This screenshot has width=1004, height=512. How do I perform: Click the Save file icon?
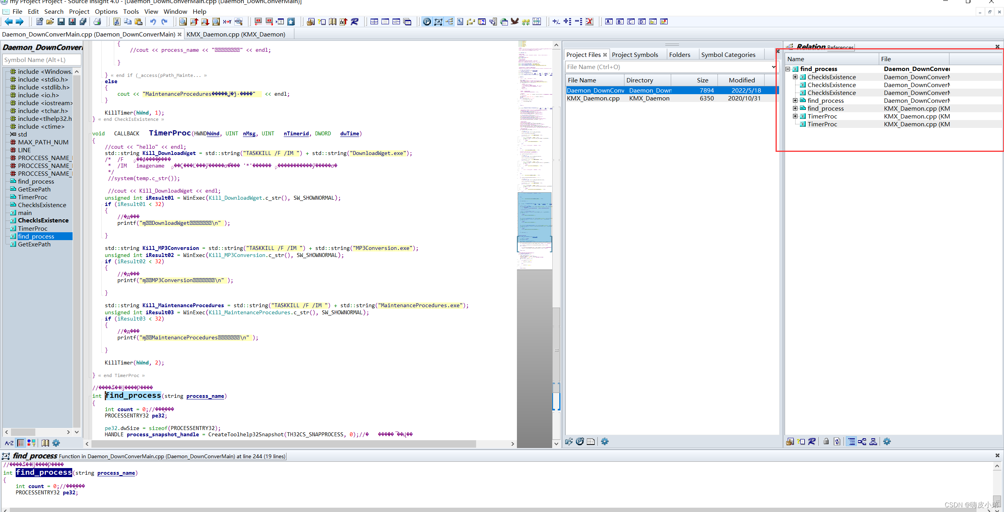(61, 22)
